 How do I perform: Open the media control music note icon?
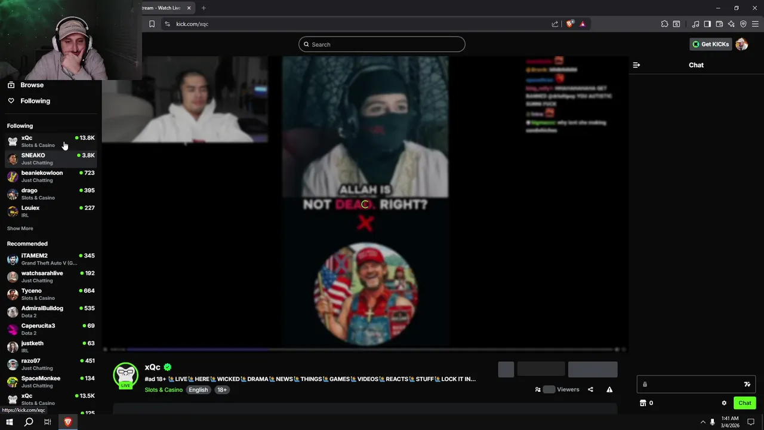point(695,24)
